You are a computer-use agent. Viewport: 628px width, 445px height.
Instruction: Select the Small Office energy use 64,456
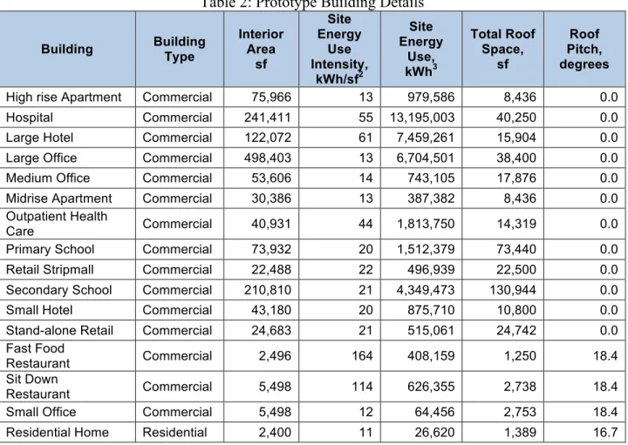(434, 412)
